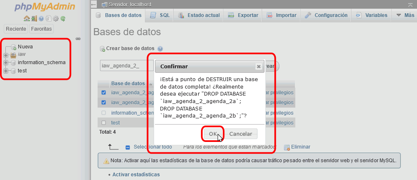Viewport: 417px width, 180px height.
Task: Collapse the navigation panel arrow icon
Action: click(93, 5)
